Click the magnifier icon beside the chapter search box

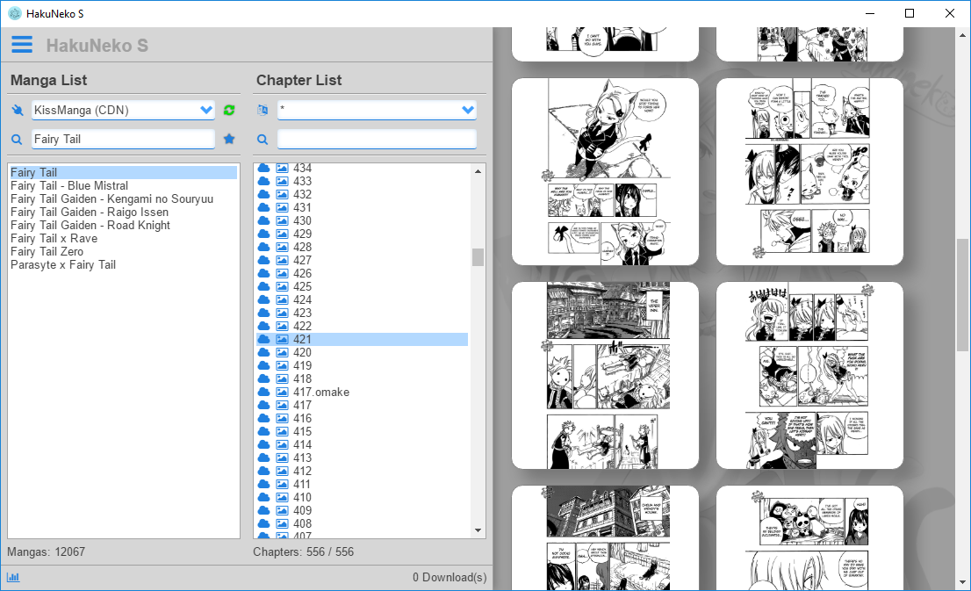click(x=262, y=139)
